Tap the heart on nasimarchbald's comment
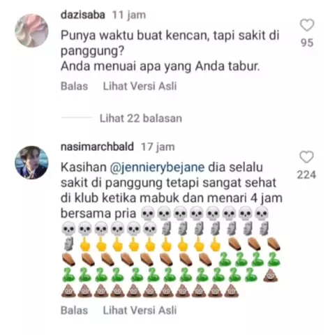Viewport: 335px width, 335px height. (306, 157)
